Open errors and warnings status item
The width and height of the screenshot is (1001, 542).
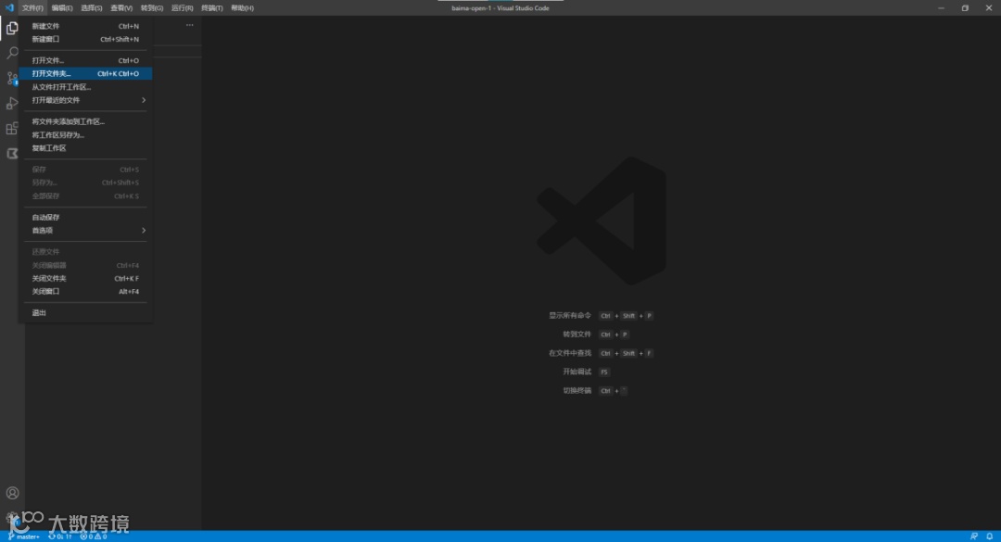94,536
